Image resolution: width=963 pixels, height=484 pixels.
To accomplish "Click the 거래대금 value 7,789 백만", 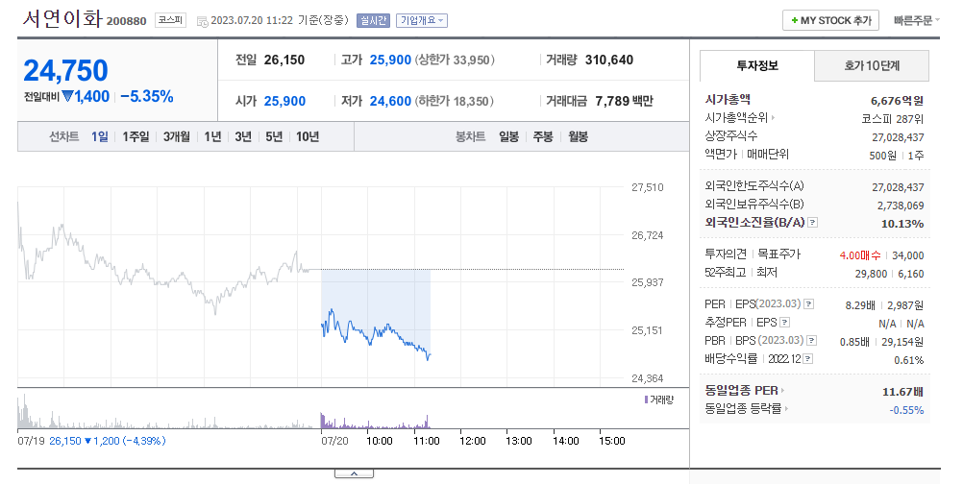I will (624, 101).
